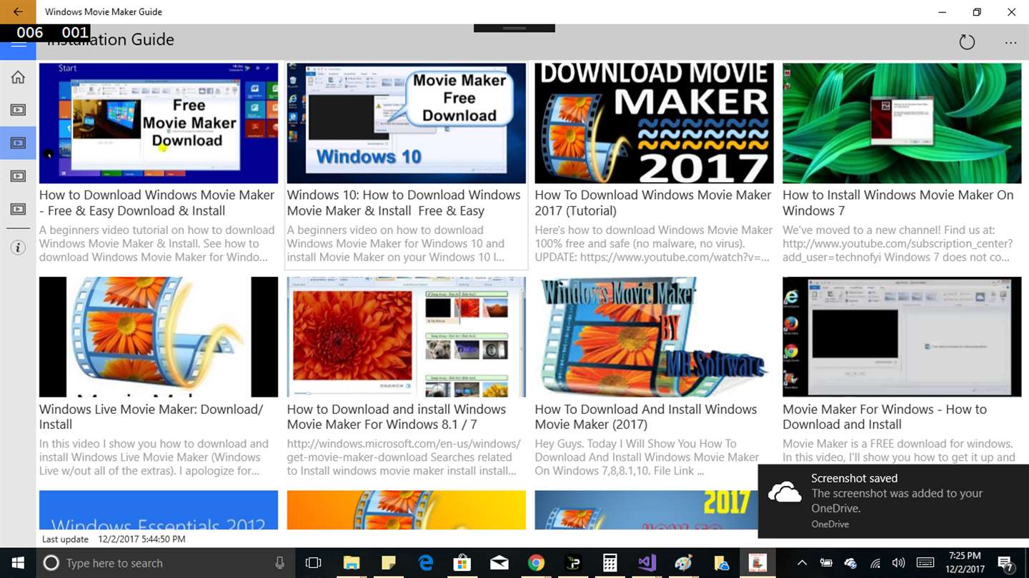Open the video section directly above the info icon
This screenshot has width=1029, height=578.
click(x=18, y=209)
